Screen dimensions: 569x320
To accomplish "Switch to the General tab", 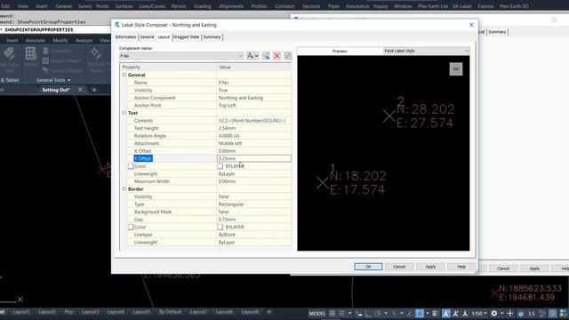I will [147, 37].
